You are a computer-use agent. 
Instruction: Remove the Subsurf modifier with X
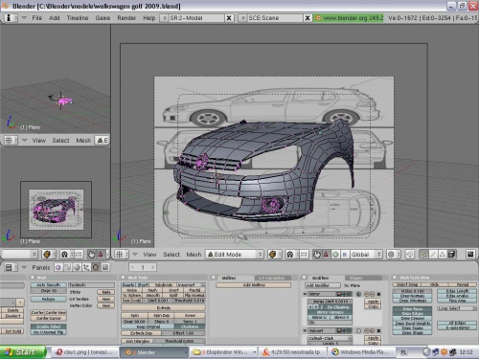(x=378, y=331)
